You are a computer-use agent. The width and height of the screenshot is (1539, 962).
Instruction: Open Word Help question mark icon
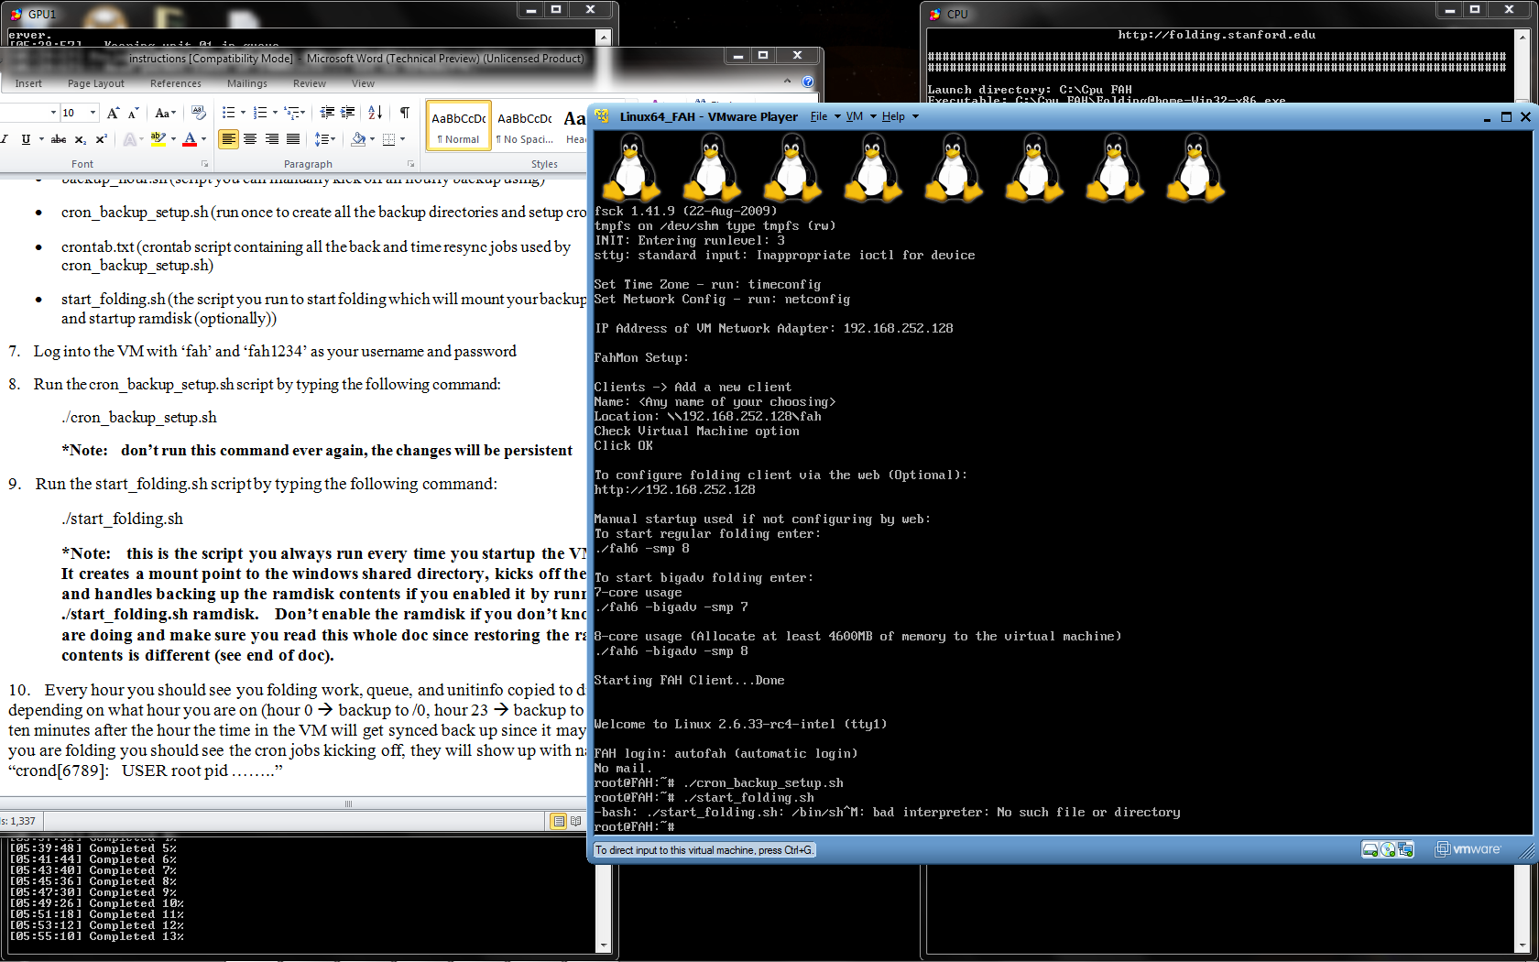(808, 82)
